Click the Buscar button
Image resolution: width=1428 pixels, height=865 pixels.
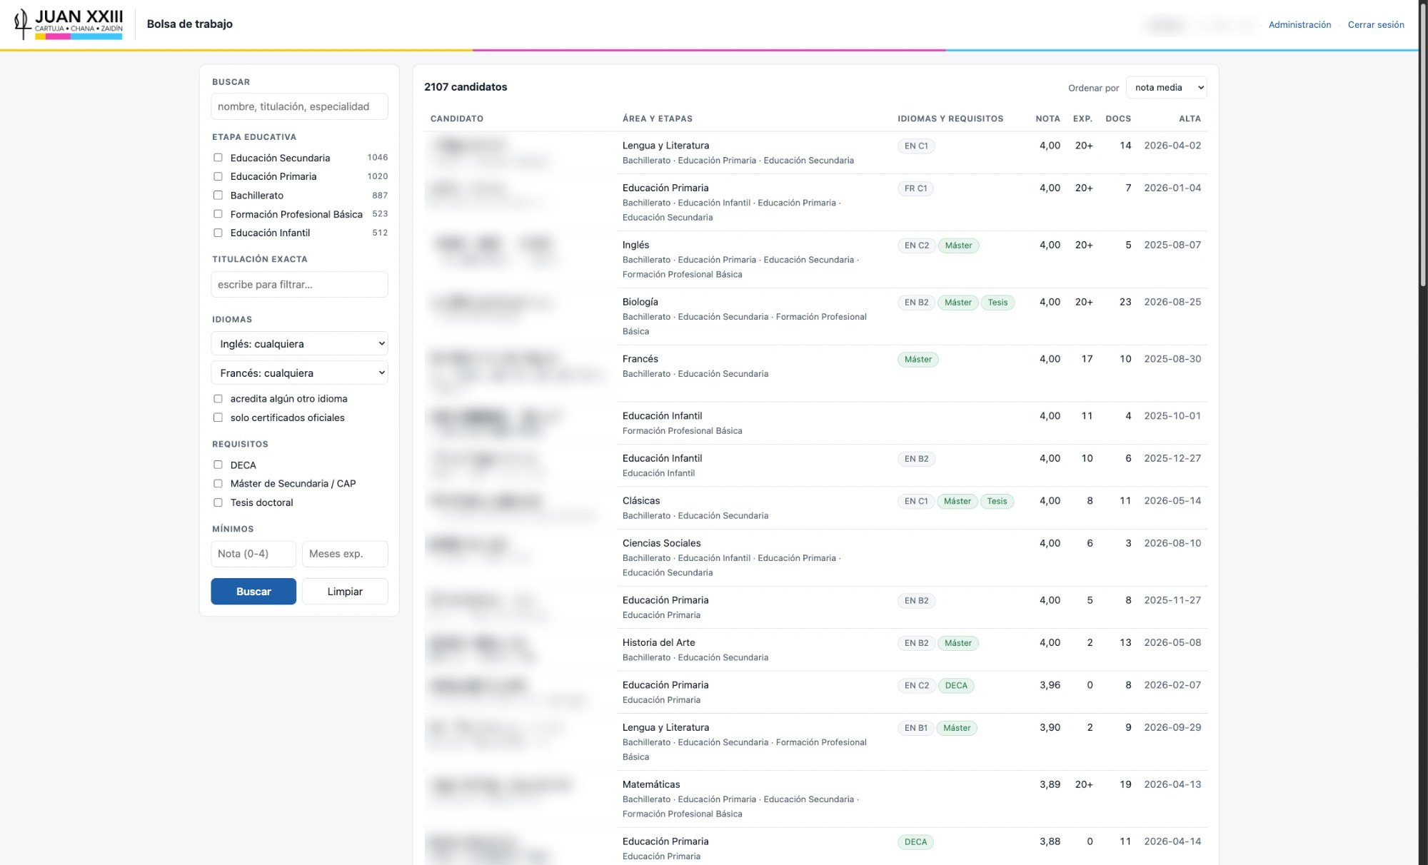[x=253, y=592]
